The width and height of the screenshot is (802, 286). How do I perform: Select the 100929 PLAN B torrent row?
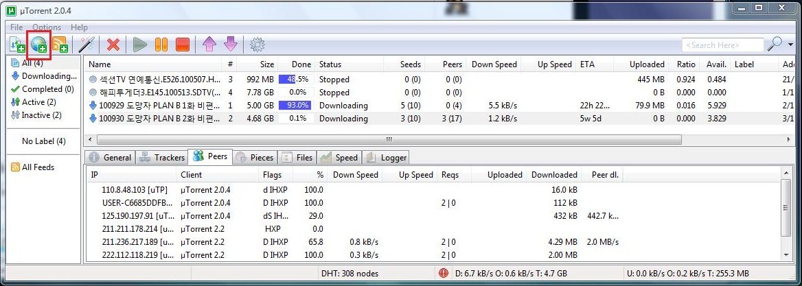click(440, 106)
